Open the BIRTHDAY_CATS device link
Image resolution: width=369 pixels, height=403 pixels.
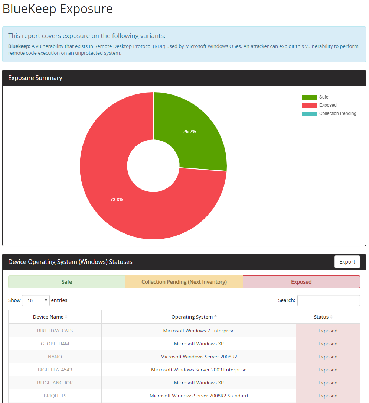(x=55, y=331)
